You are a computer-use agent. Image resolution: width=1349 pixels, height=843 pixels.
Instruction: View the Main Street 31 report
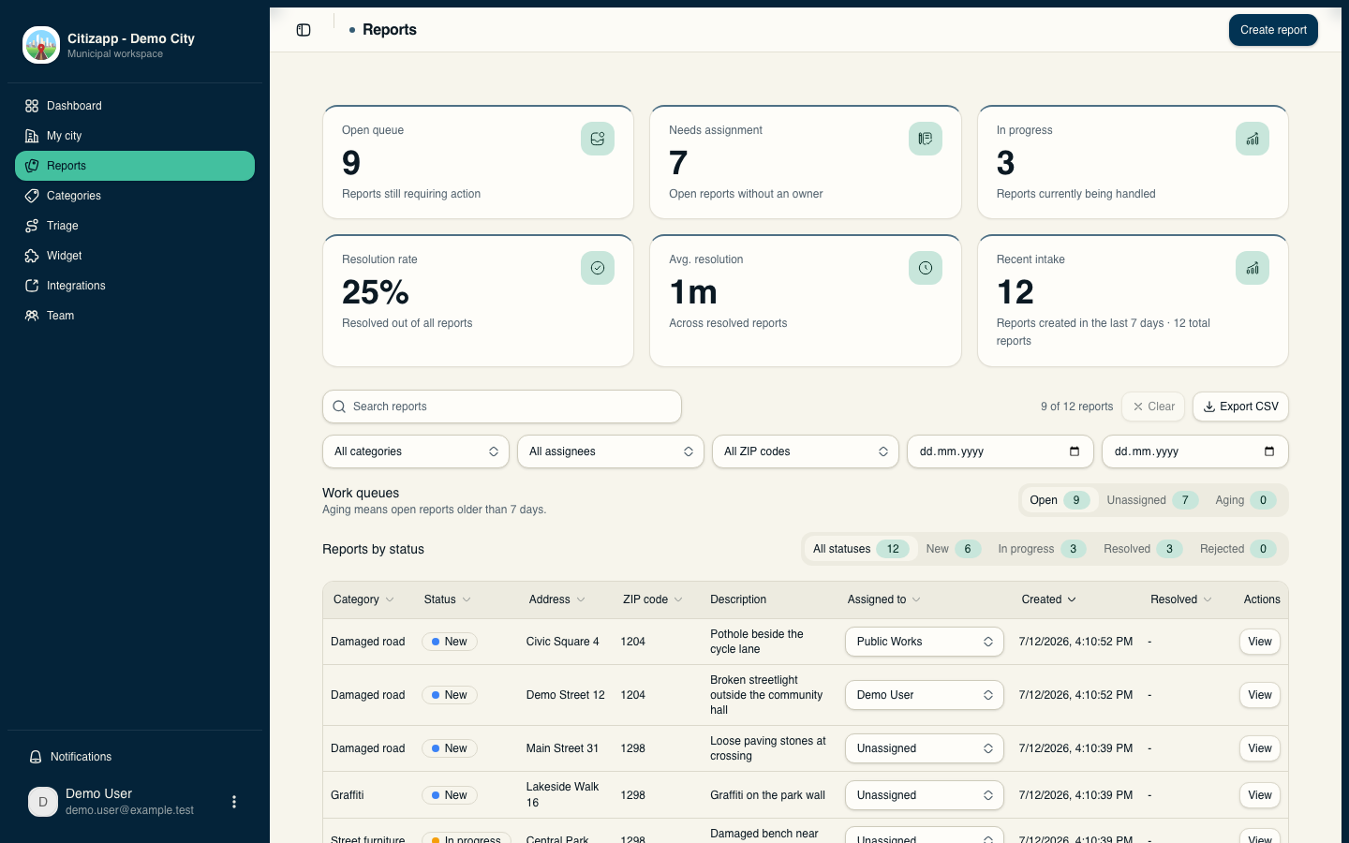point(1260,748)
